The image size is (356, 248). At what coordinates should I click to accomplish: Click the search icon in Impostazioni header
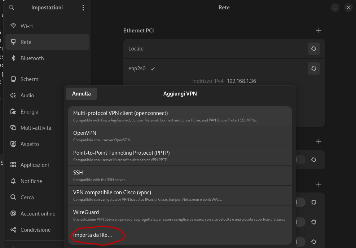[12, 8]
